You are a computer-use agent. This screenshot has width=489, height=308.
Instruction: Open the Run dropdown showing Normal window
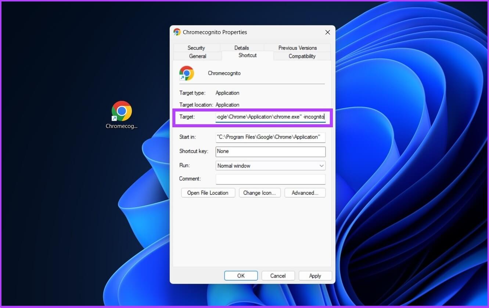(x=270, y=166)
